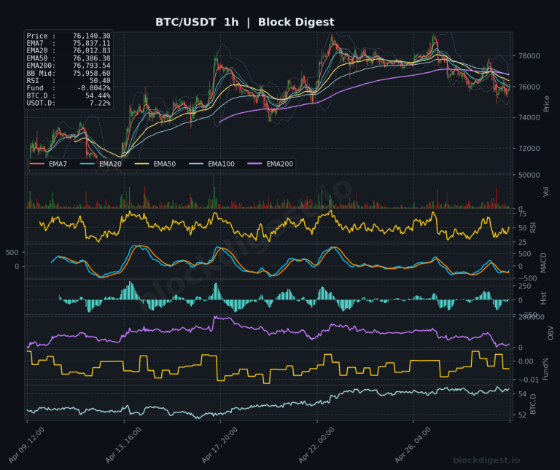Select the USDT.D 7.22% info row
The width and height of the screenshot is (560, 470).
coord(69,103)
